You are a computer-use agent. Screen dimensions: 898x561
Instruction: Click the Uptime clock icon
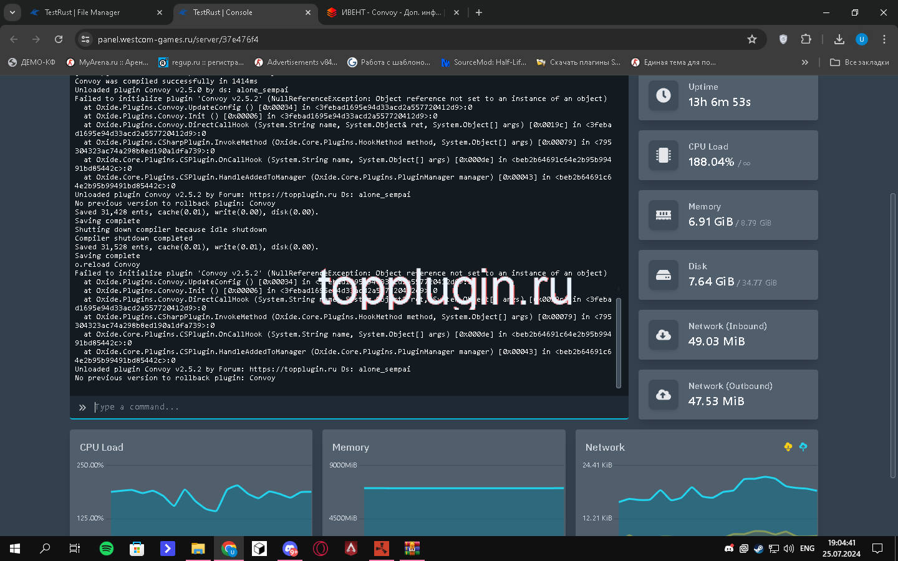[663, 95]
